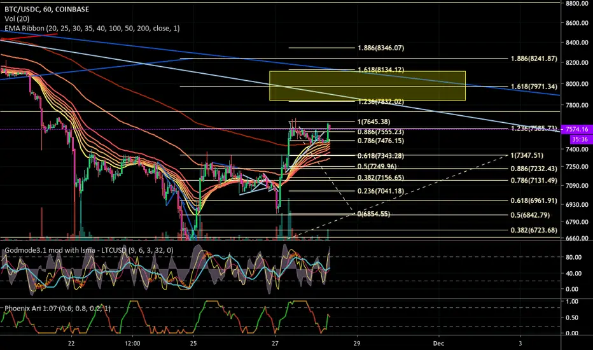Click the 3 date label on time axis
The image size is (593, 350).
[x=520, y=344]
